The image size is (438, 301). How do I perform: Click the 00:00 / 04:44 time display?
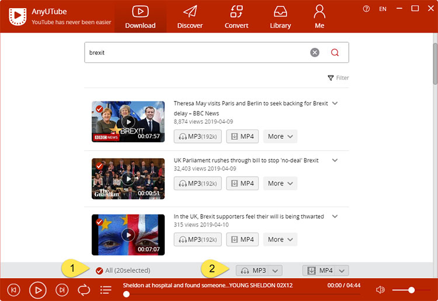point(344,285)
